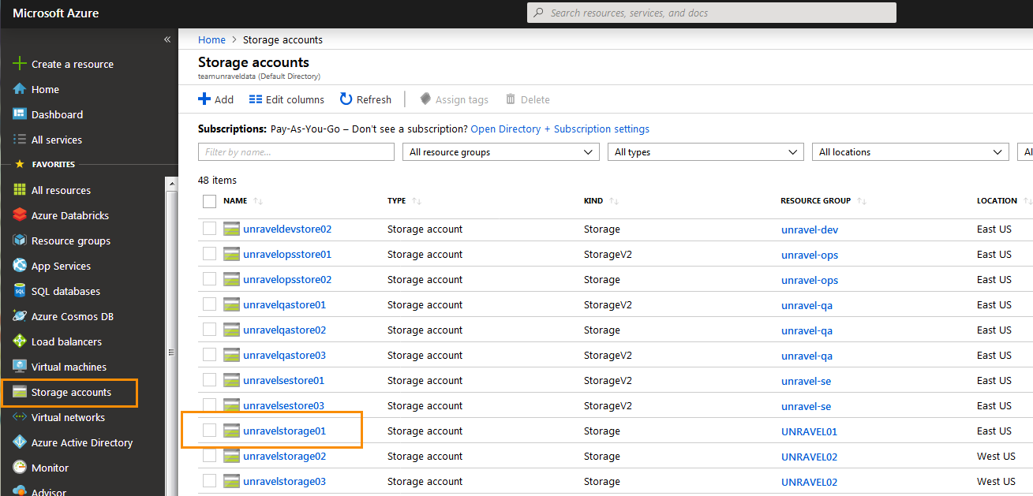Click the Storage accounts sidebar icon

20,392
